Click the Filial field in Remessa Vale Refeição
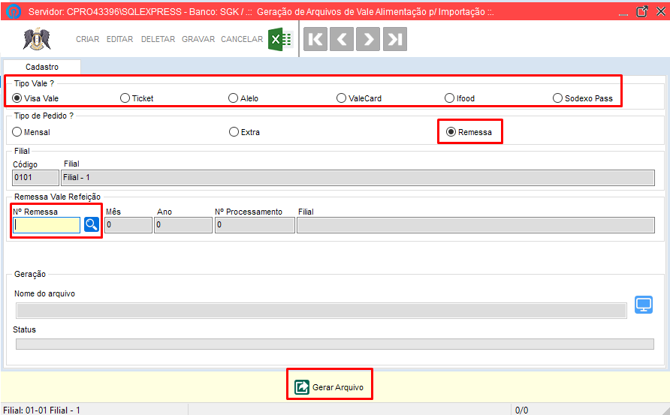 [475, 225]
